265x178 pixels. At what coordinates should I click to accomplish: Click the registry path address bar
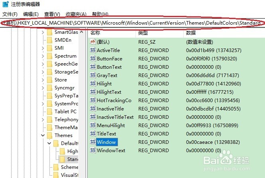pyautogui.click(x=132, y=23)
